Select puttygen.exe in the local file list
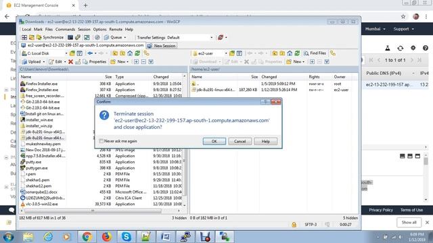Image resolution: width=433 pixels, height=243 pixels. tap(37, 168)
